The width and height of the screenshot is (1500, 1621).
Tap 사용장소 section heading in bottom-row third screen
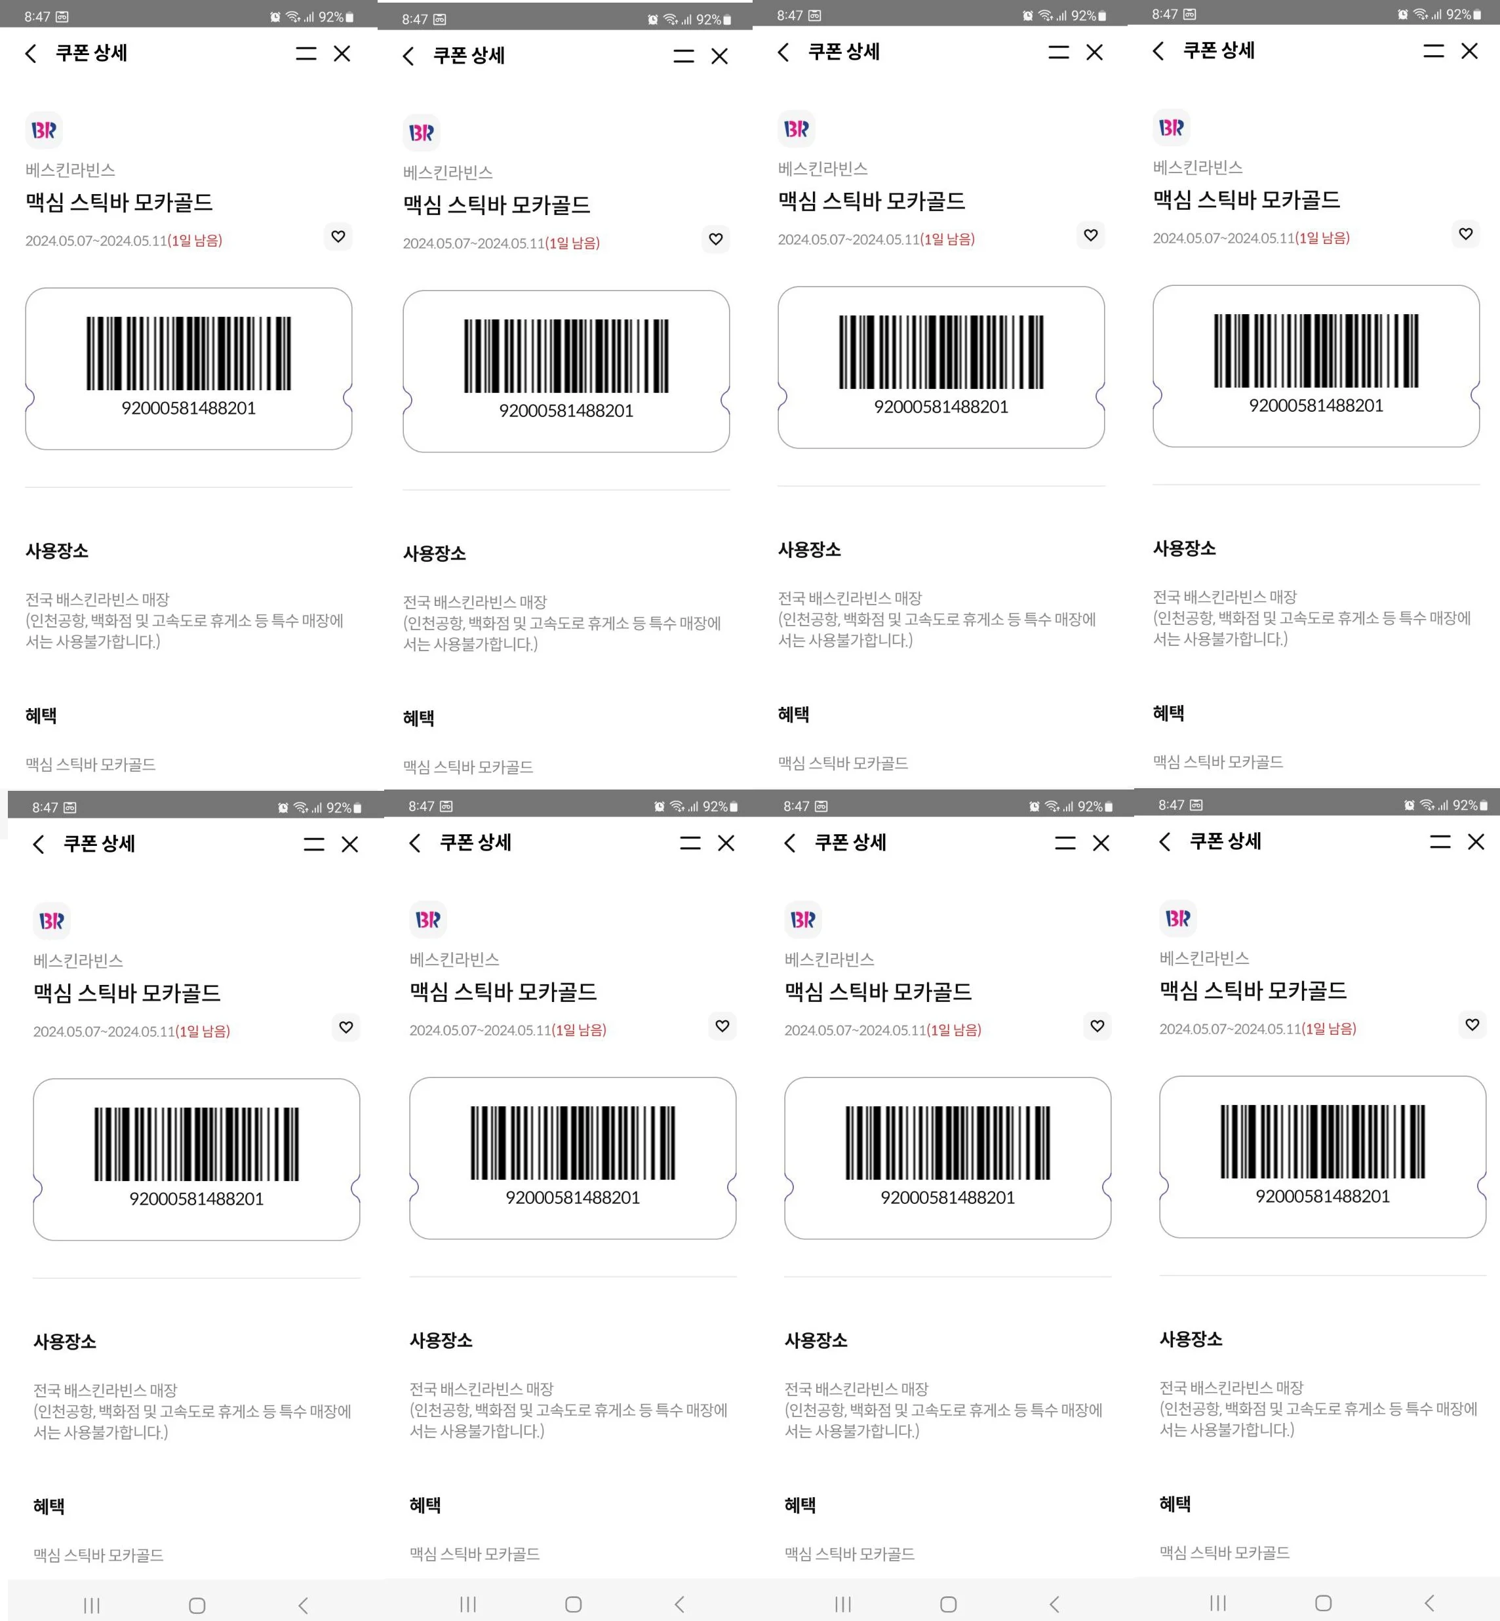pos(816,1340)
